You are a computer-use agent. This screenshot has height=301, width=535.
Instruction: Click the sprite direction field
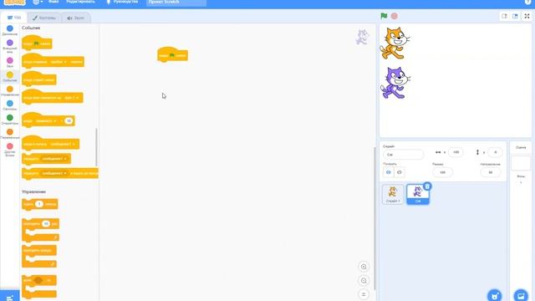491,172
